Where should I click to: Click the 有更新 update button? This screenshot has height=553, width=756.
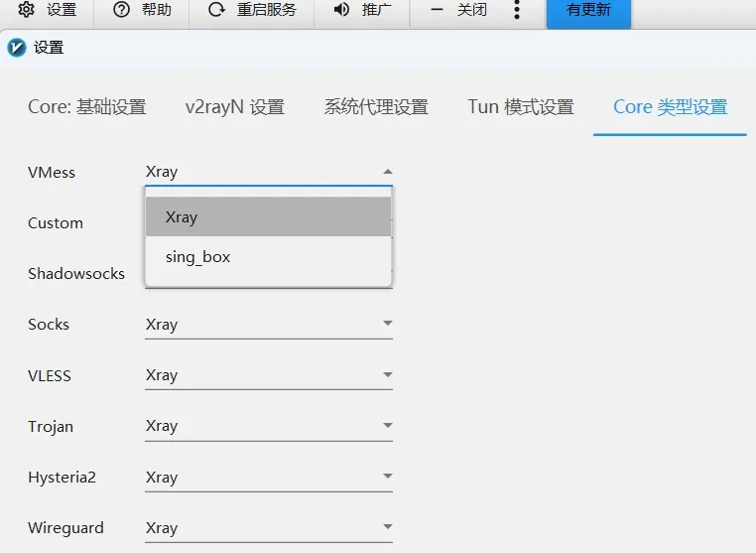click(x=588, y=12)
